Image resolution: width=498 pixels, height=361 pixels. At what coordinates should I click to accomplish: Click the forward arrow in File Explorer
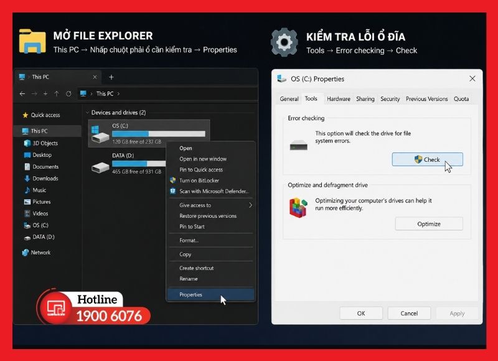pos(34,93)
